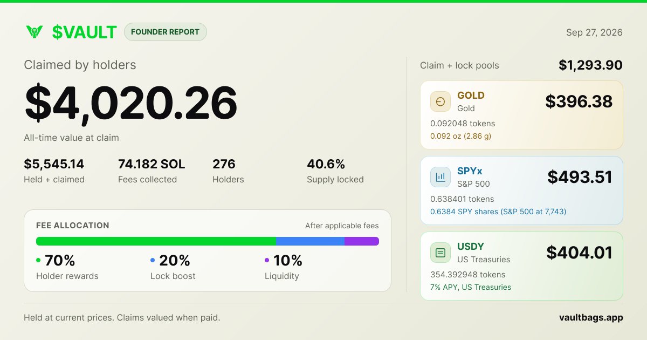Click All-time value at claim label
This screenshot has height=340, width=647.
(x=71, y=138)
